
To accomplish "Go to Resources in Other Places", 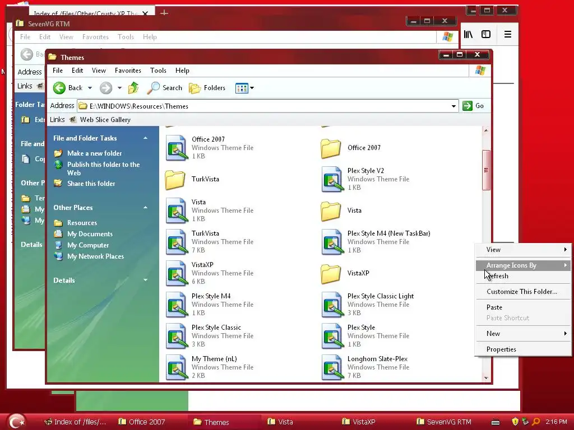I will click(x=82, y=223).
